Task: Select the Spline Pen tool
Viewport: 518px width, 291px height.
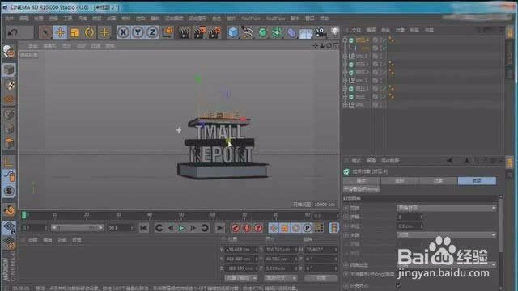Action: click(248, 32)
